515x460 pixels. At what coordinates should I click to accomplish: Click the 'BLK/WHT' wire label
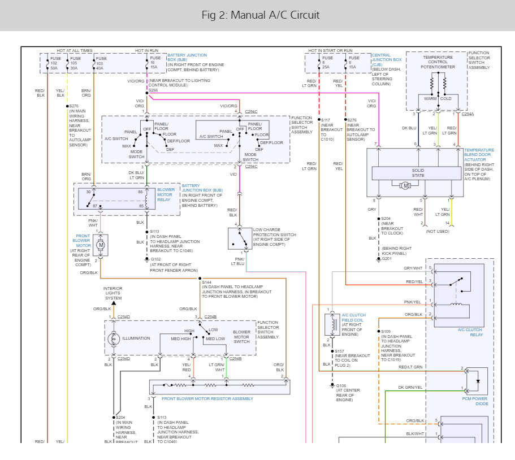click(415, 434)
